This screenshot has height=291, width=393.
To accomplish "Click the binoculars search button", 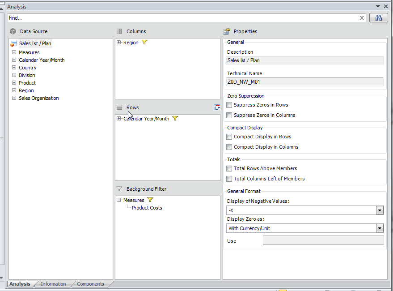I will pyautogui.click(x=378, y=17).
